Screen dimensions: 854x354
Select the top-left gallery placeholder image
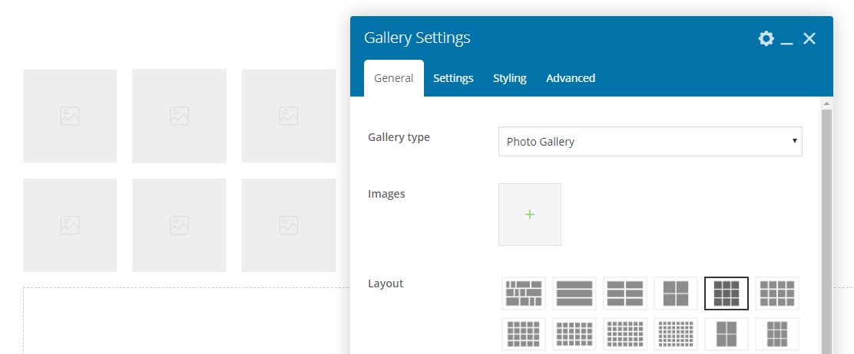[70, 116]
